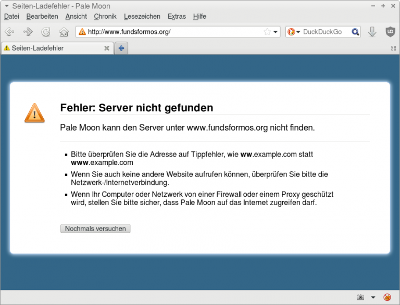Screen dimensions: 400x305
Task: Open the Bearbeiten menu
Action: pyautogui.click(x=42, y=16)
